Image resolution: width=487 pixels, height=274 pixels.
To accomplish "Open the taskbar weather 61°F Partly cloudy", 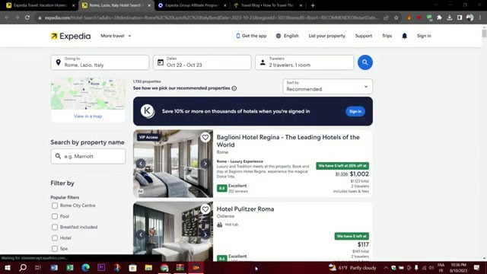I will pyautogui.click(x=352, y=267).
